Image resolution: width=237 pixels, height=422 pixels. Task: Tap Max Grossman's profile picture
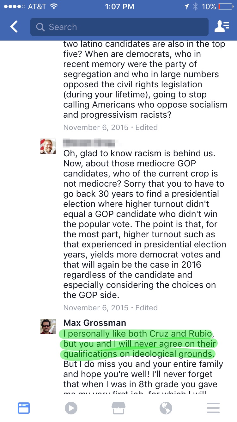48,326
